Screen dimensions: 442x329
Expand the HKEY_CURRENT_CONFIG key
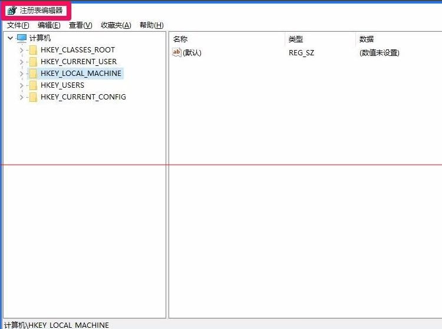(21, 97)
